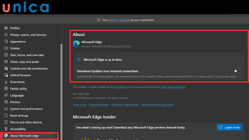The image size is (249, 140).
Task: Open Cookies and site permissions
Action: tap(30, 68)
